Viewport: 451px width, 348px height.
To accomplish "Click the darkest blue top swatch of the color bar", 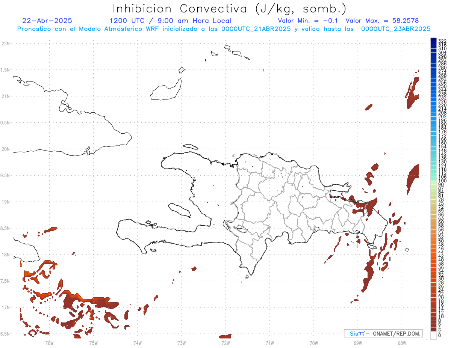I will [x=433, y=40].
